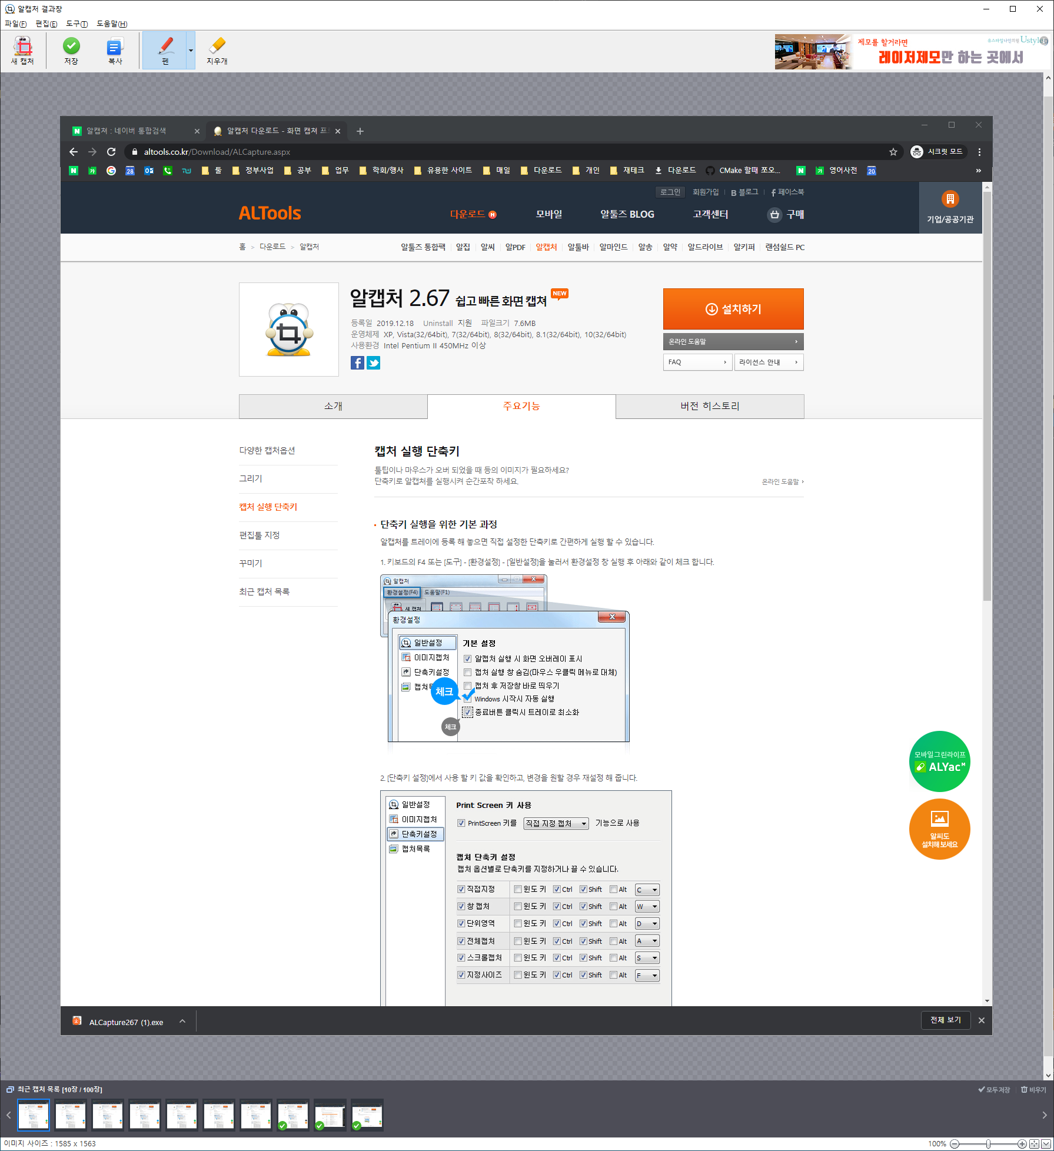Click the 구매 shopping basket icon
Viewport: 1054px width, 1151px height.
[774, 215]
